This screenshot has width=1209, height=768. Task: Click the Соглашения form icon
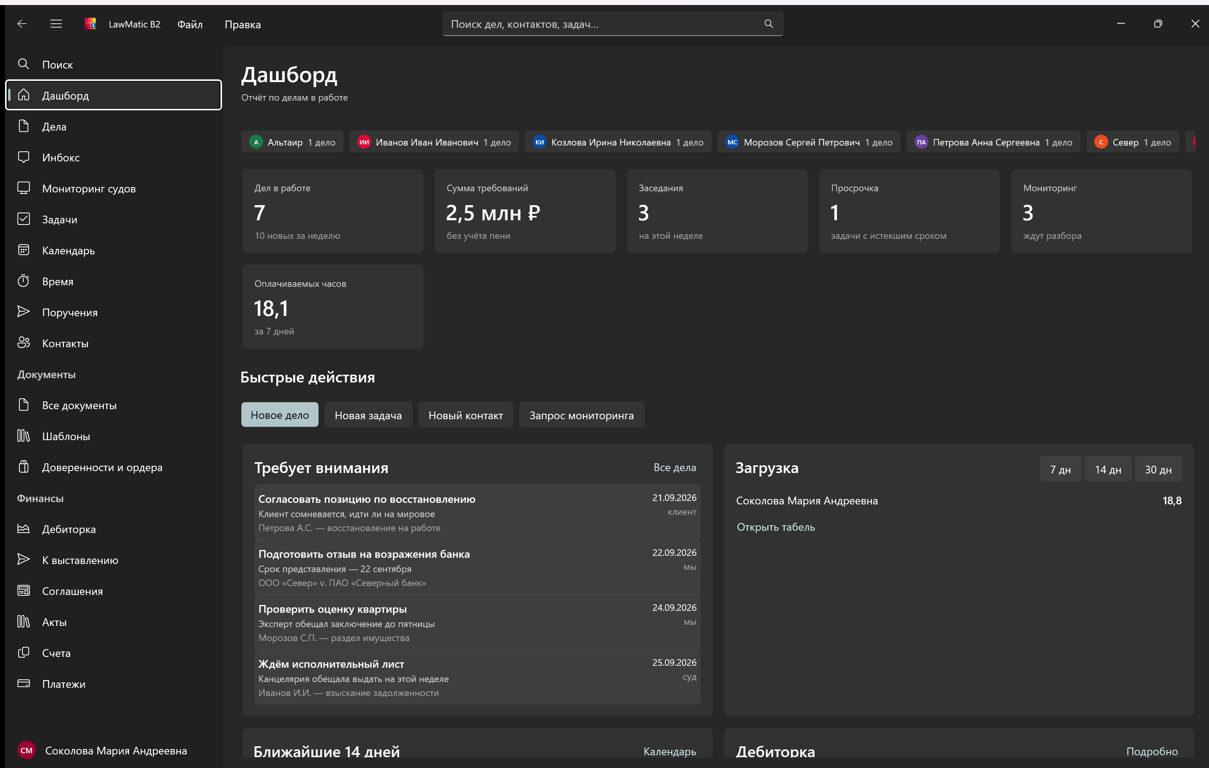tap(24, 591)
